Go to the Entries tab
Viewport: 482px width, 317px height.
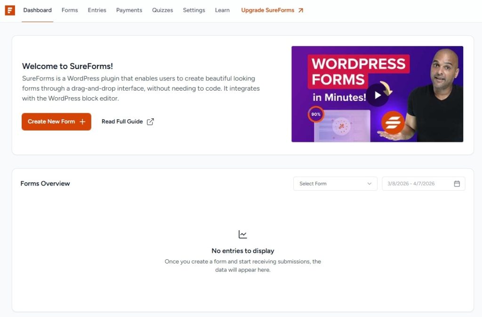click(97, 10)
